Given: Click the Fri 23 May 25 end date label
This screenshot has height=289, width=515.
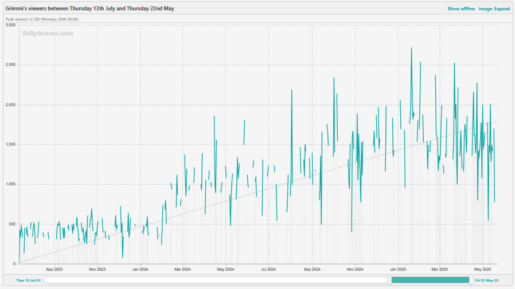Looking at the screenshot, I should [x=487, y=280].
